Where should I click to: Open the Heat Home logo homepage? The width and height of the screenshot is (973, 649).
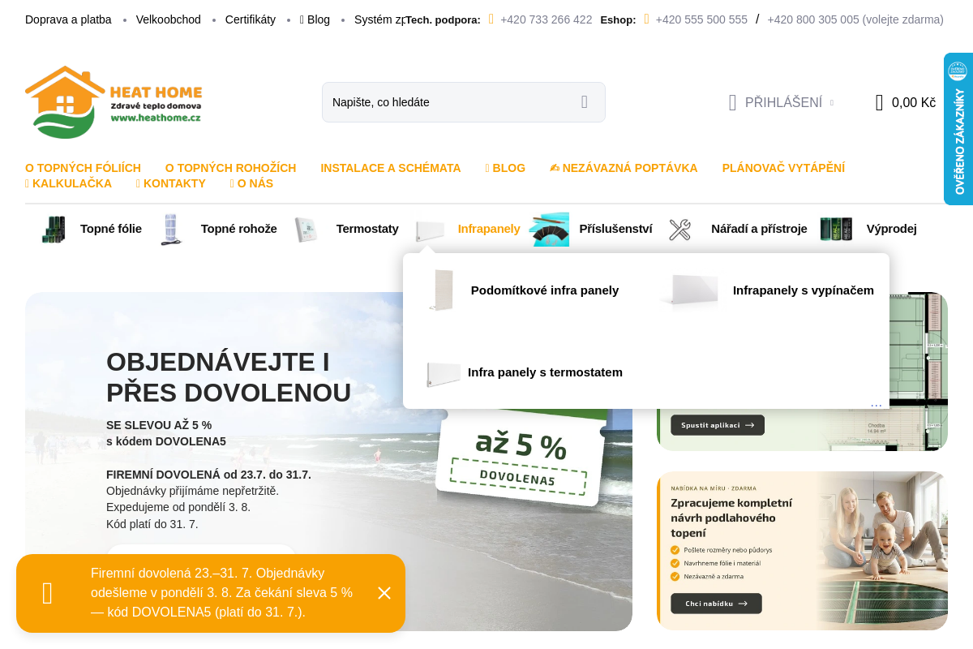click(114, 102)
